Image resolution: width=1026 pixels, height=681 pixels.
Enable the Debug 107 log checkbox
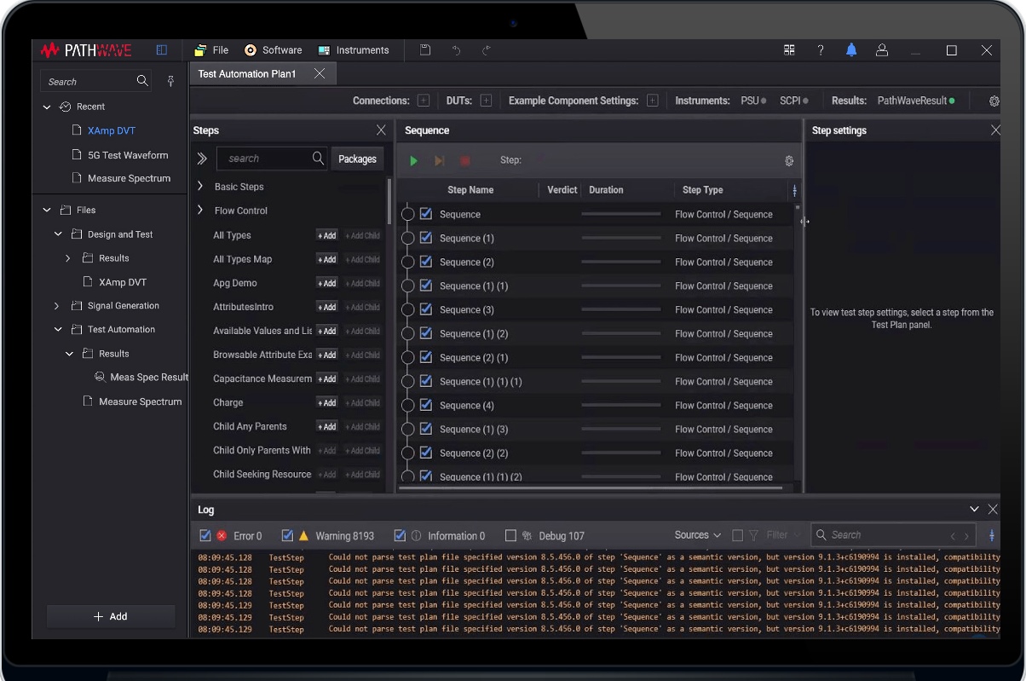point(510,535)
